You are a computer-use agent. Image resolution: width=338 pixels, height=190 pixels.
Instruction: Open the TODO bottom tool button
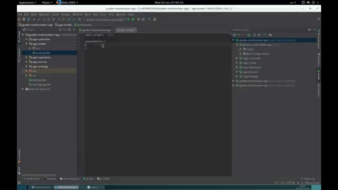pos(103,179)
